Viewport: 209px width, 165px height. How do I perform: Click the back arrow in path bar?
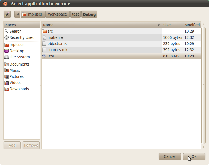[x=17, y=14]
